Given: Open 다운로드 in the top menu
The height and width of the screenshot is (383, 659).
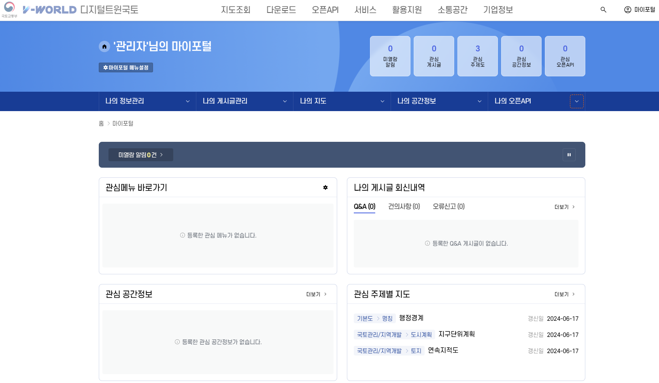Looking at the screenshot, I should coord(281,10).
